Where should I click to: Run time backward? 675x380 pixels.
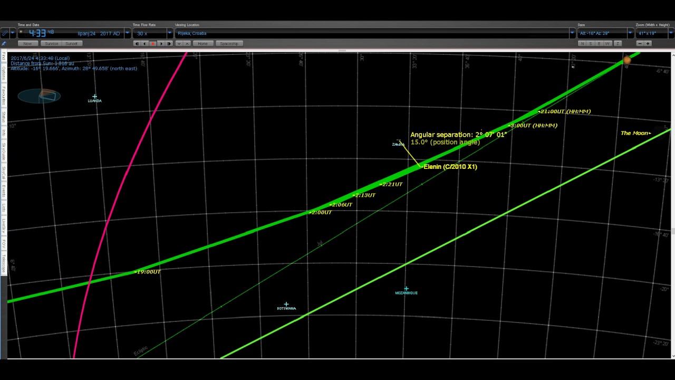[145, 43]
